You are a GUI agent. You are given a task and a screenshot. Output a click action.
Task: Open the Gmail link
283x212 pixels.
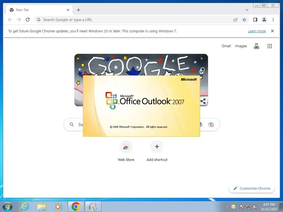226,46
